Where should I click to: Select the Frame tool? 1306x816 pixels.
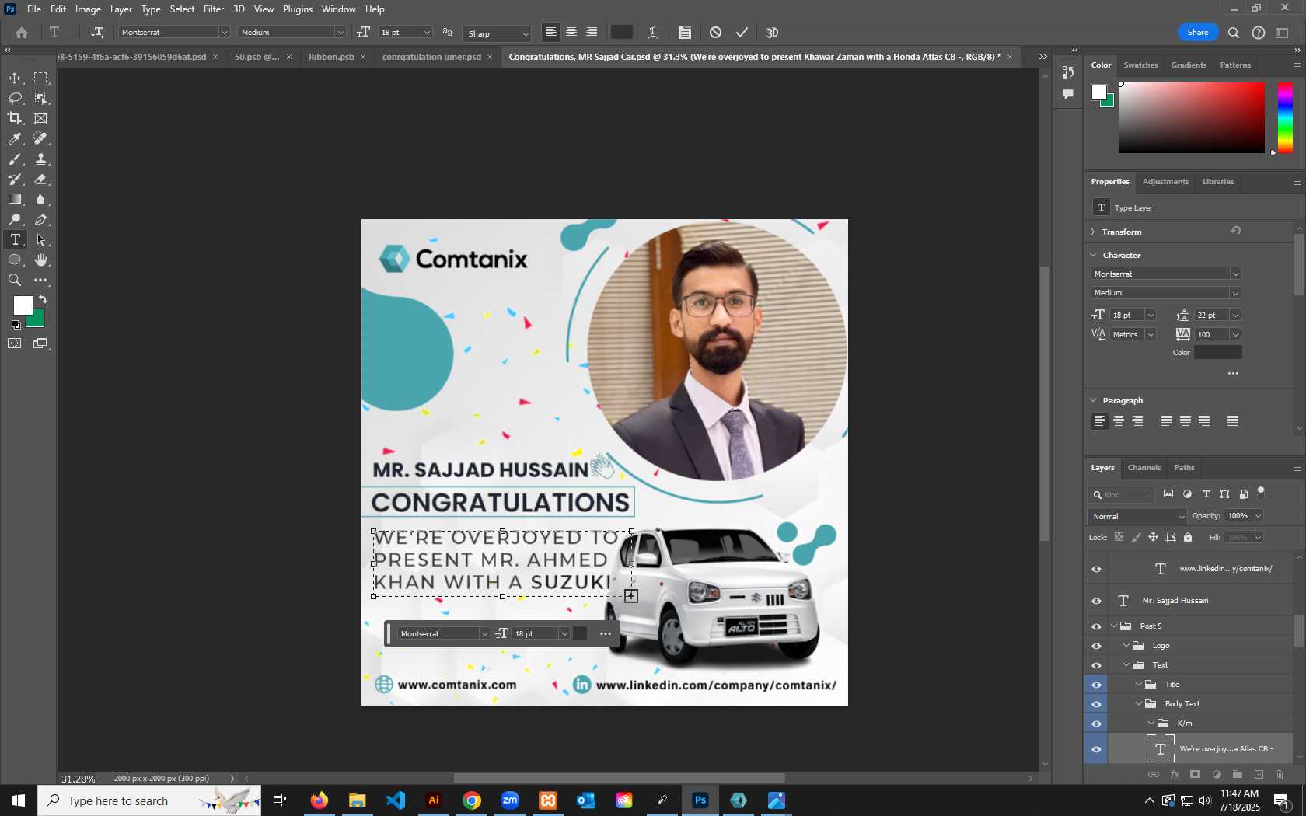41,118
